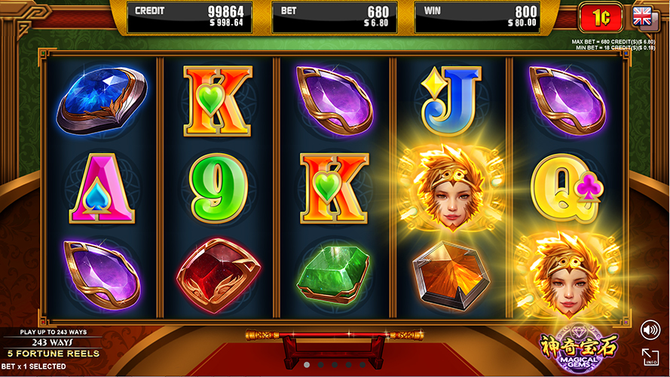Screen dimensions: 670x377
Task: Select the first pagination dot
Action: tap(307, 365)
